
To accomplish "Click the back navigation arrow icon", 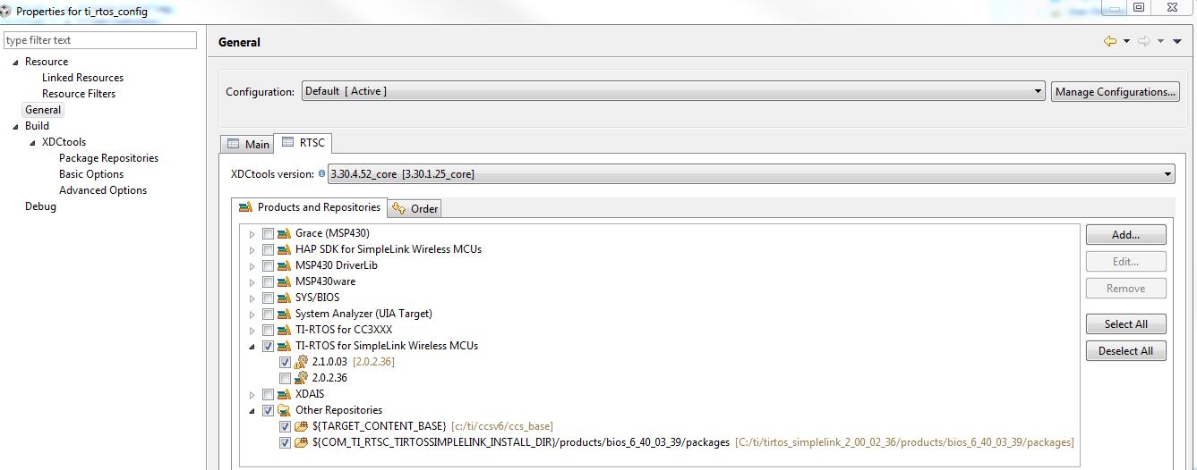I will 1110,41.
